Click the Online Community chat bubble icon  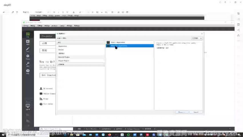coord(41,94)
